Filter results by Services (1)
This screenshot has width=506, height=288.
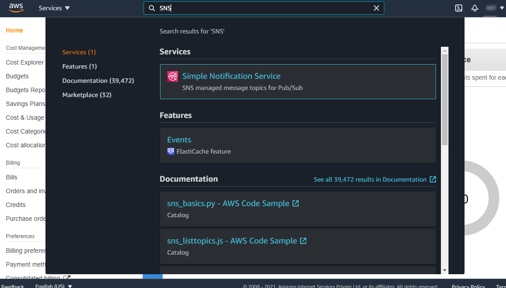click(x=79, y=52)
